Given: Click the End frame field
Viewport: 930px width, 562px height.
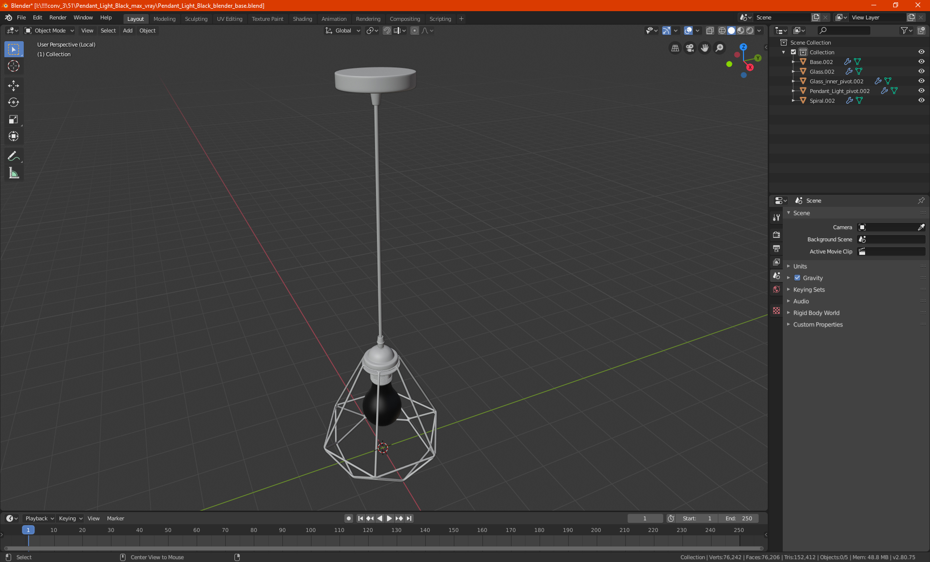Looking at the screenshot, I should [x=739, y=518].
